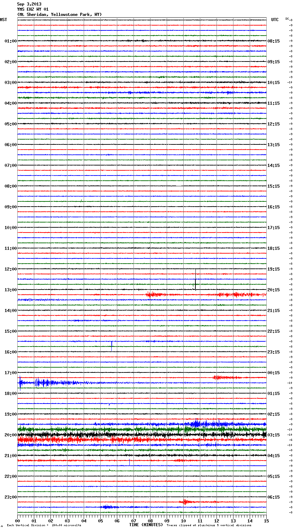
Task: Click the 03:15 UTC time label
Action: (274, 435)
